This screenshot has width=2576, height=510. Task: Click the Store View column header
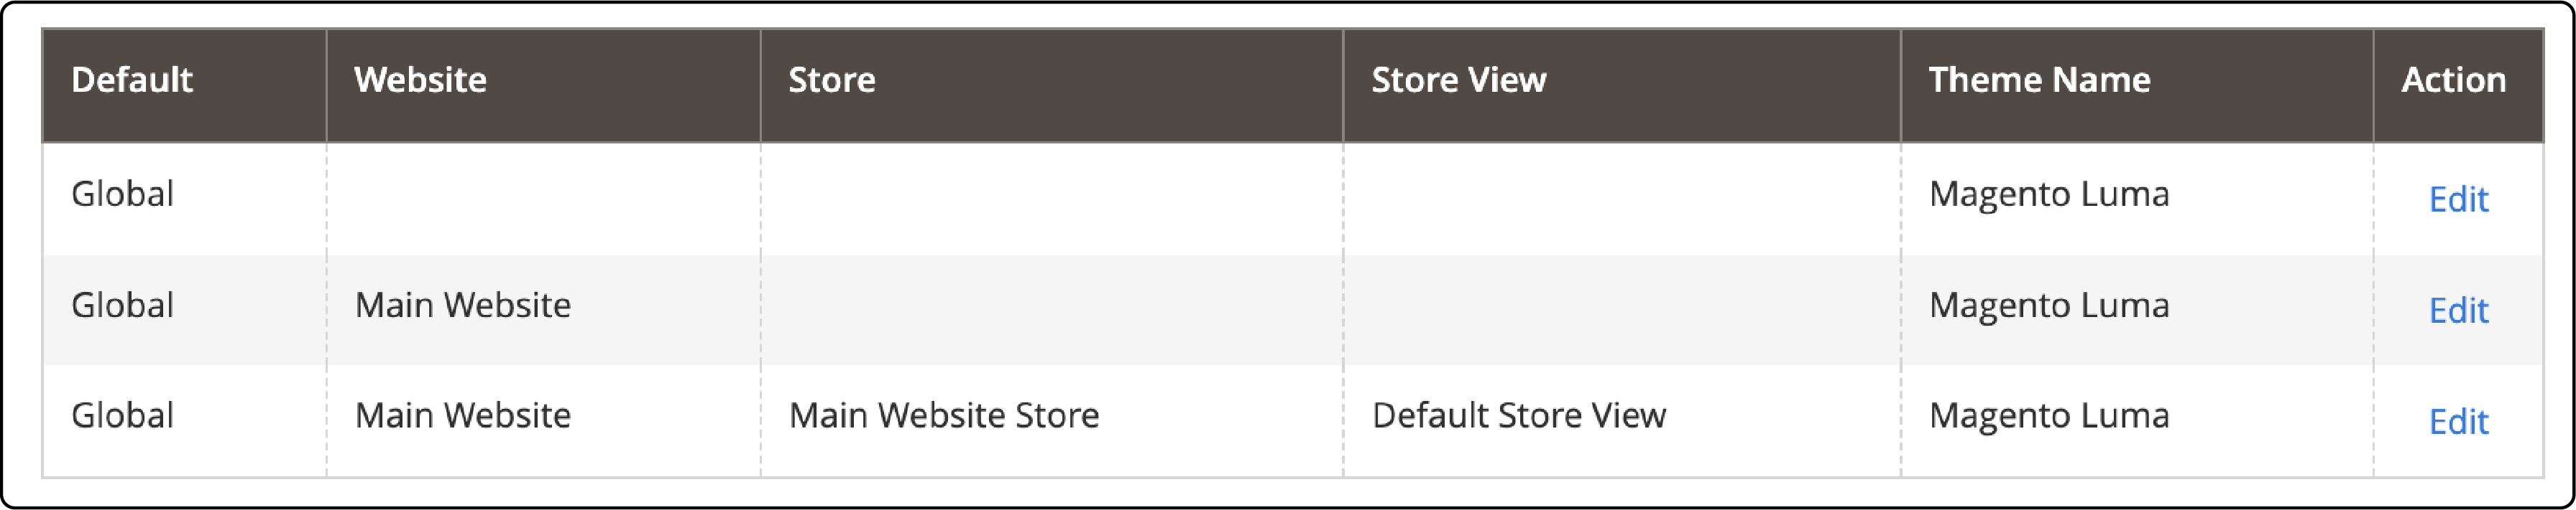point(1458,80)
